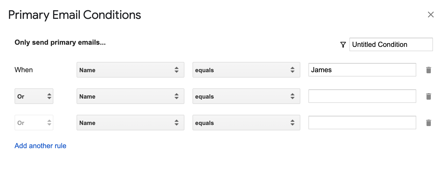Delete the third rule using trash icon

click(428, 123)
